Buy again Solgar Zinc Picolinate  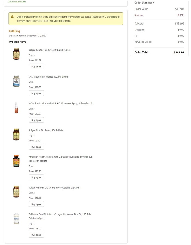coord(36,147)
